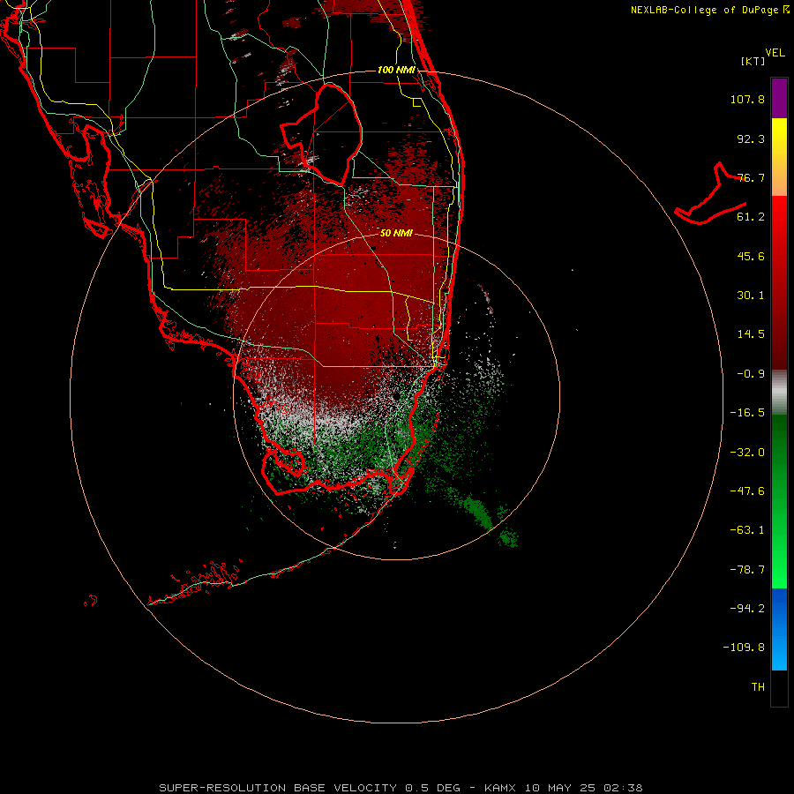Click the -94.2 legend value
Viewport: 794px width, 794px height.
tap(747, 609)
